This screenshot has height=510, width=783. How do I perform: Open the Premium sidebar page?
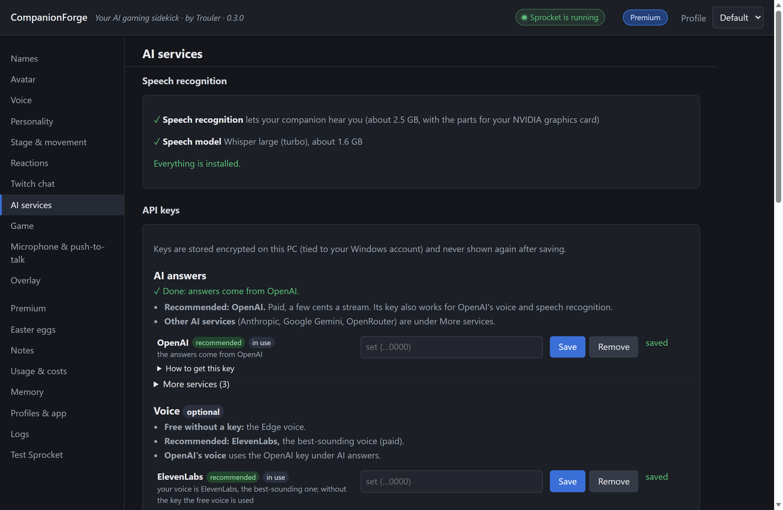(62, 308)
